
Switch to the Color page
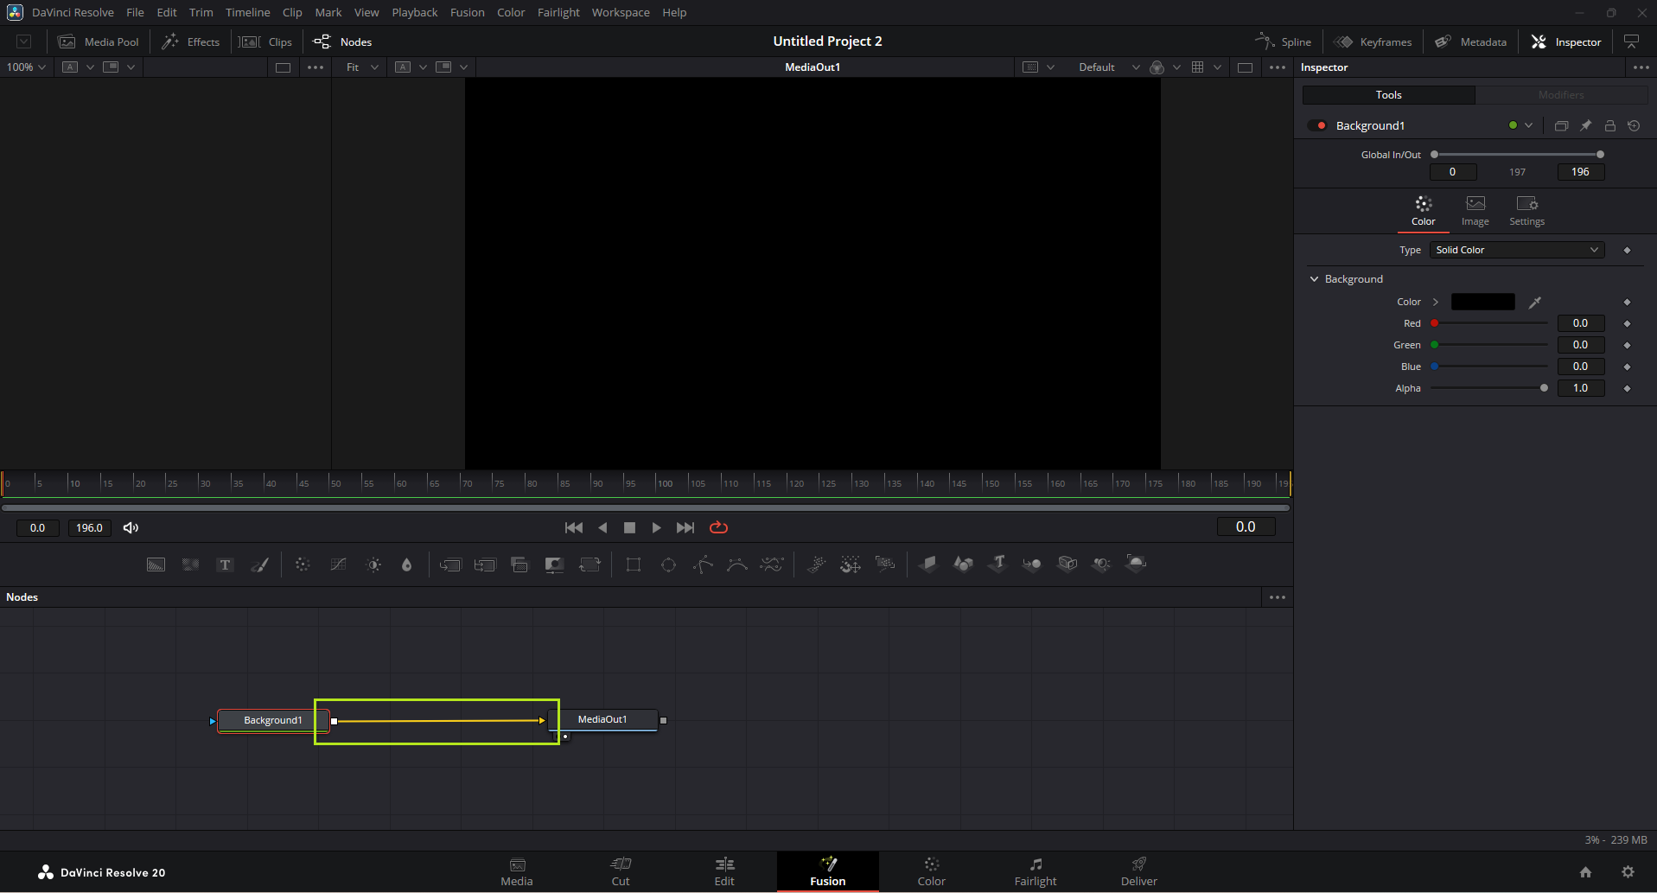(931, 871)
